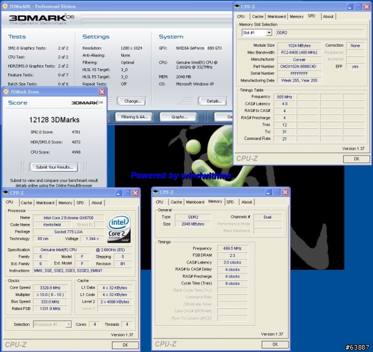
Task: Click the SPD Command Rate value 2T
Action: click(x=284, y=139)
